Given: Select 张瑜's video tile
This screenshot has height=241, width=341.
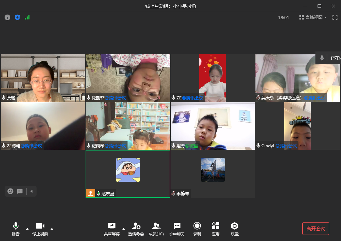Looking at the screenshot, I should tap(43, 78).
